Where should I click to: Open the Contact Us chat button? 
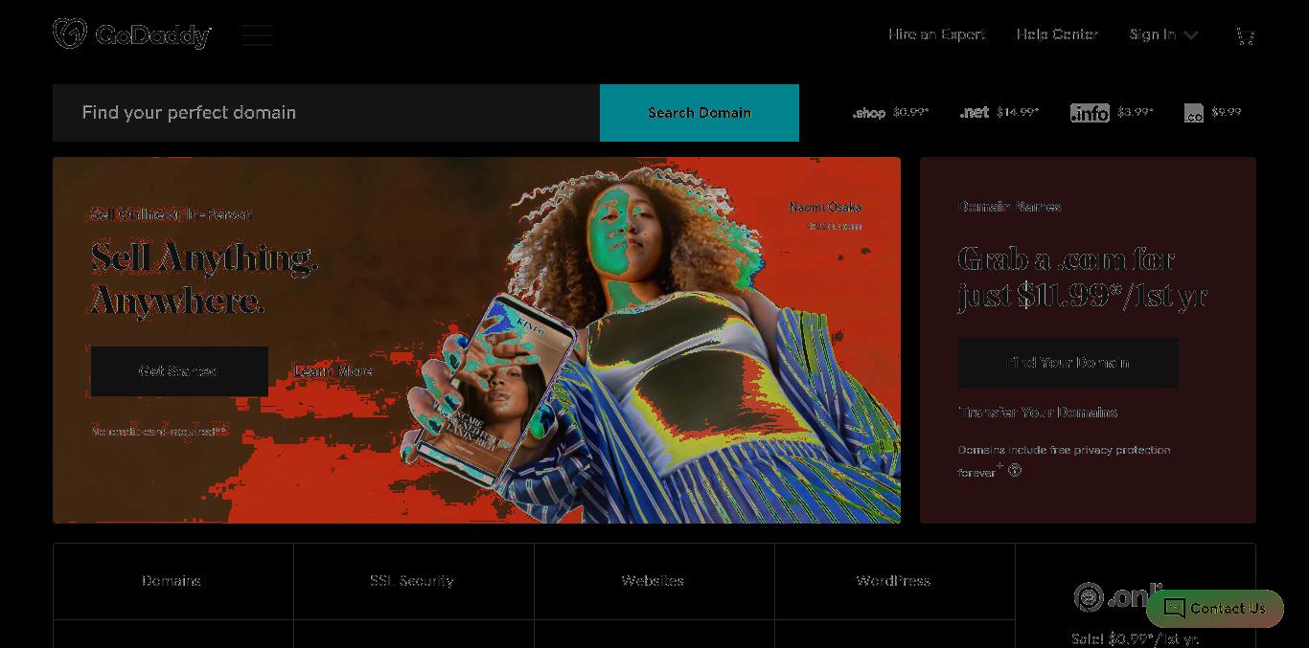click(1215, 609)
